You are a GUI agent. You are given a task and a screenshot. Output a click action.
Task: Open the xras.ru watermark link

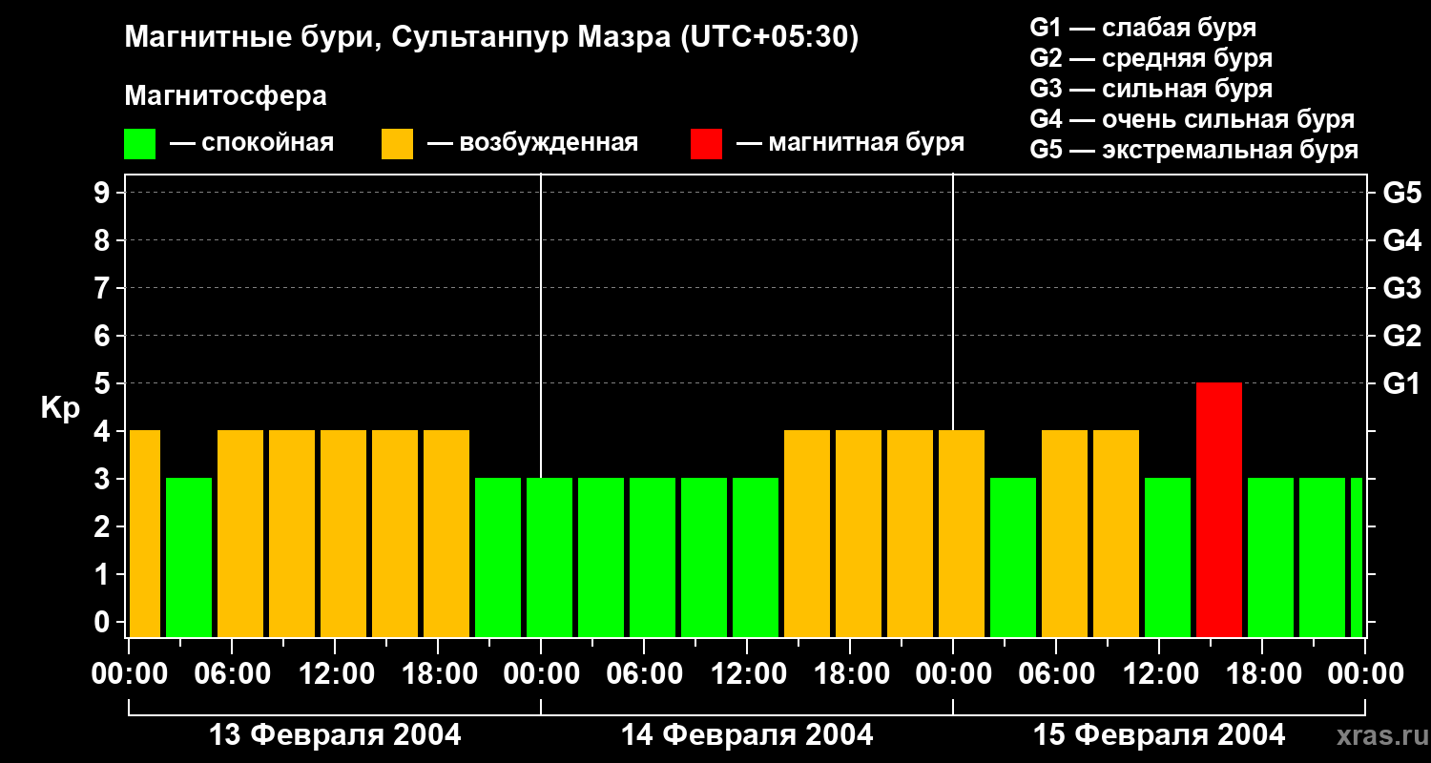pyautogui.click(x=1375, y=735)
